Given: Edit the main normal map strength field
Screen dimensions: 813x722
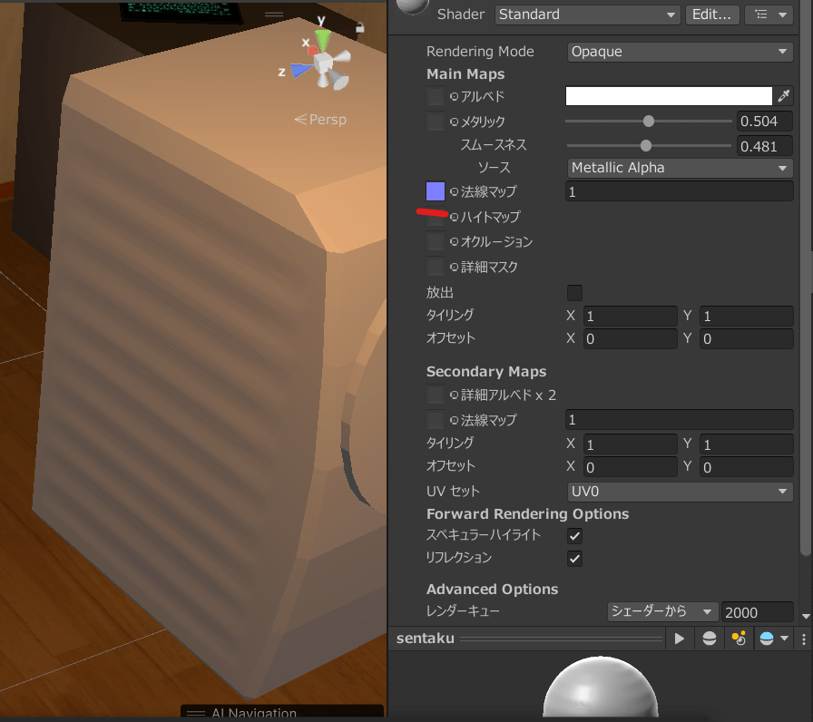Looking at the screenshot, I should 680,191.
